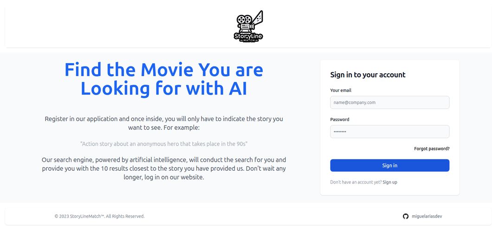
Task: Click the "Don't have an account yet?" text
Action: [x=356, y=182]
